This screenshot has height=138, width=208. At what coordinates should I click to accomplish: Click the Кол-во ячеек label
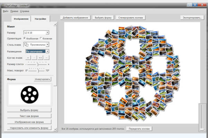[15, 58]
